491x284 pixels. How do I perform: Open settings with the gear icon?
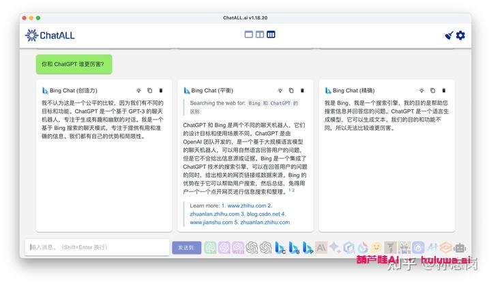pyautogui.click(x=460, y=35)
